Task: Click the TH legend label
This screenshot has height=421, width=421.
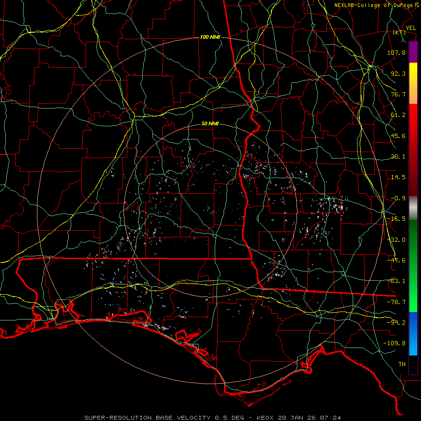Action: 402,364
